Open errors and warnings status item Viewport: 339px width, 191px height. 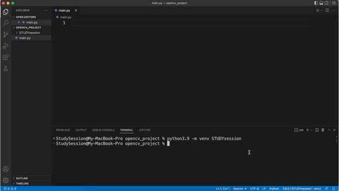point(10,189)
